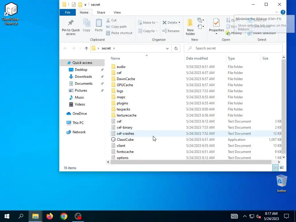Viewport: 296px width, 222px height.
Task: Open the File menu tab
Action: tap(68, 12)
